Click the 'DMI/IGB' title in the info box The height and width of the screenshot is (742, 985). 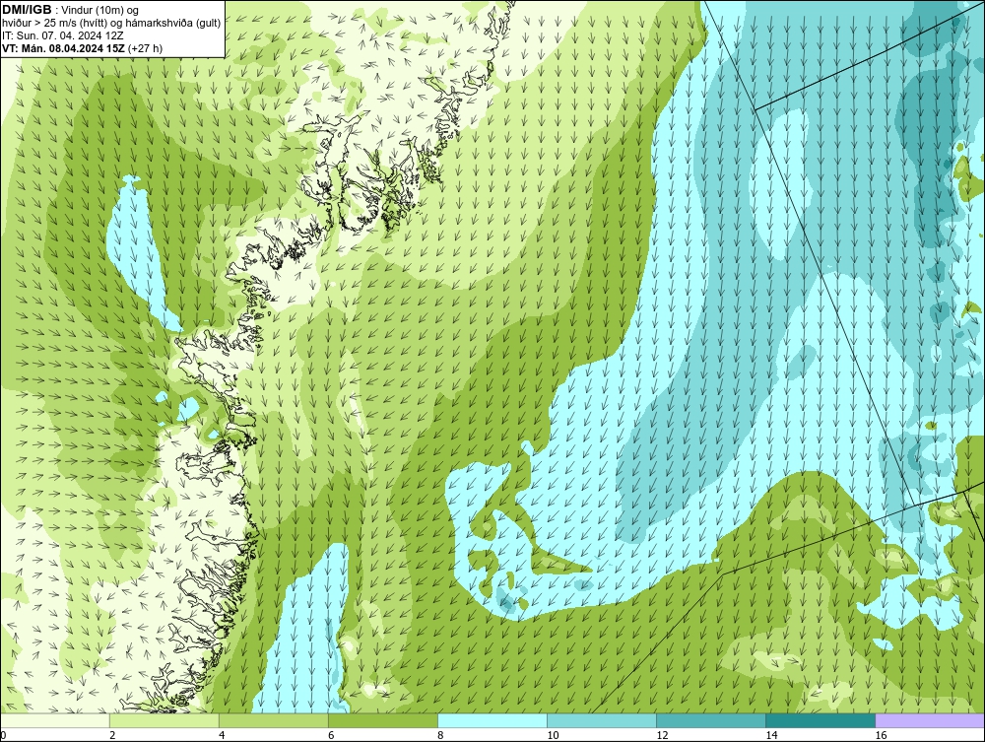[27, 10]
